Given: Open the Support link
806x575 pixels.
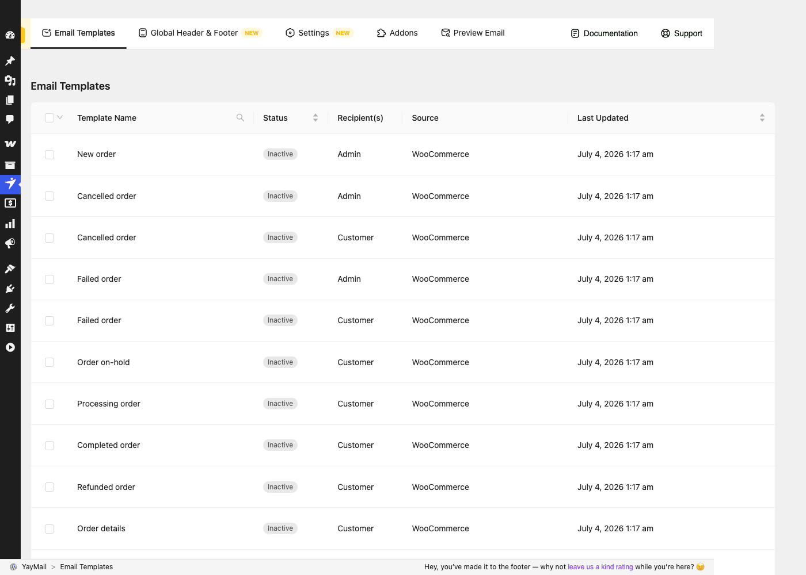Looking at the screenshot, I should point(682,33).
